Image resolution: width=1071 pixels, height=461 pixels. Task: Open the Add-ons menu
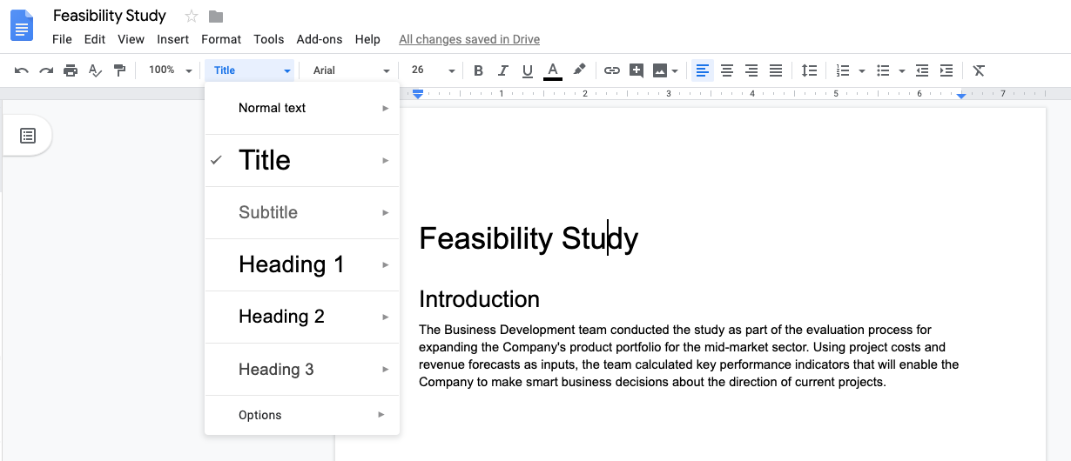(x=320, y=39)
